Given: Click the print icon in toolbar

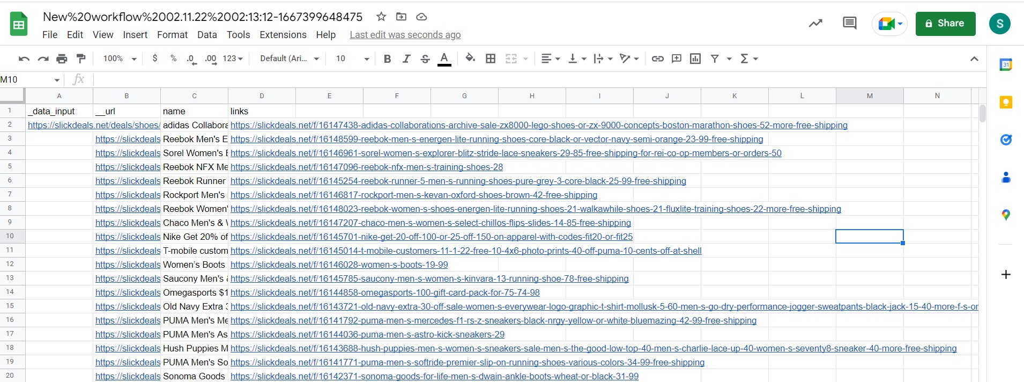Looking at the screenshot, I should click(x=62, y=58).
